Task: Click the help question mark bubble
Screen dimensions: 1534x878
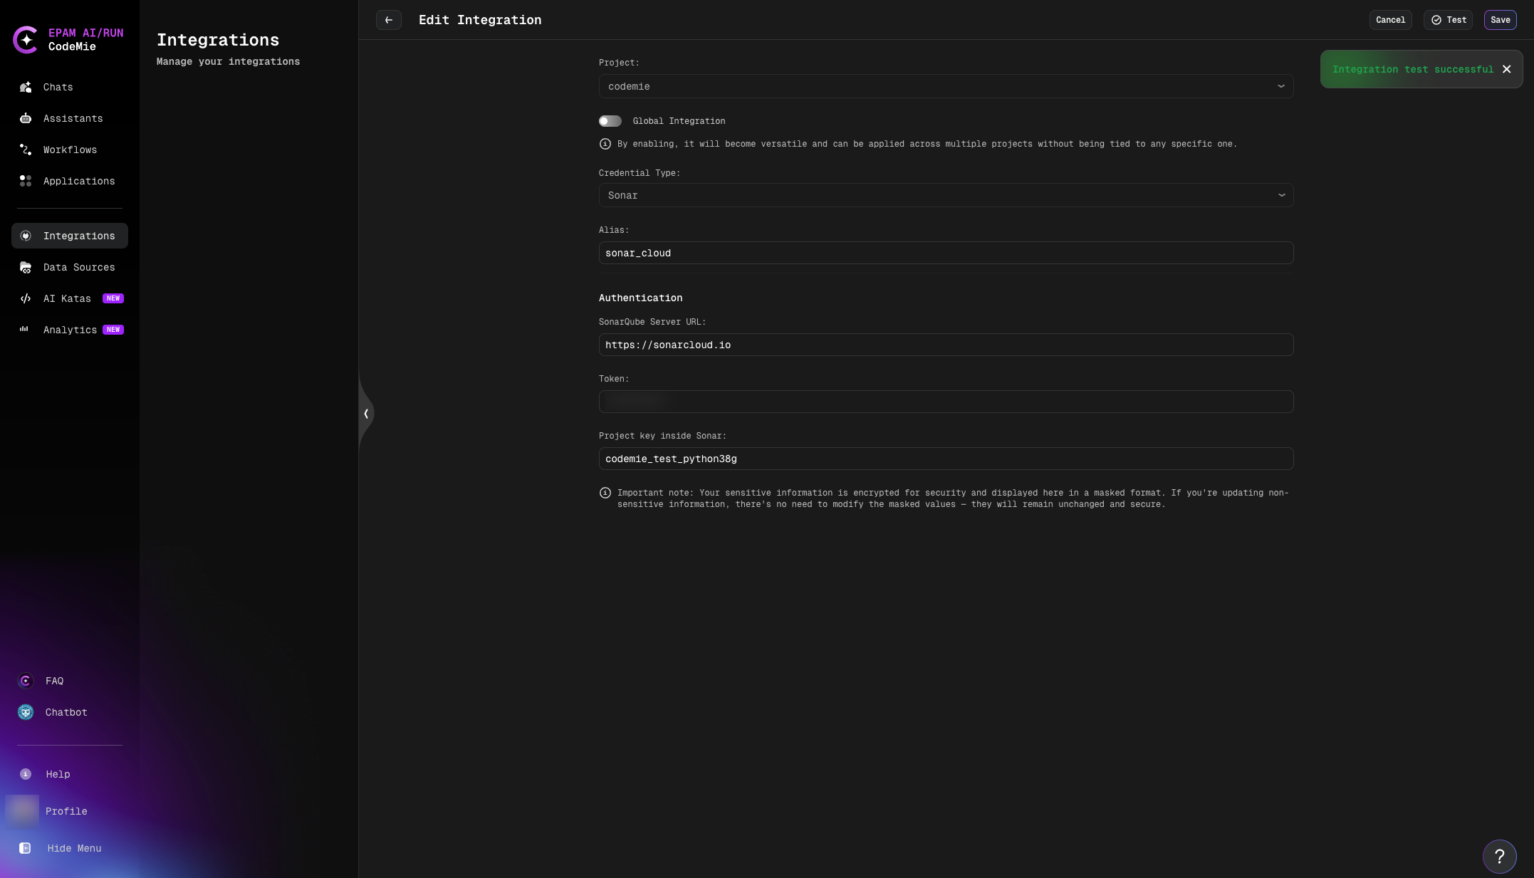Action: [x=1500, y=856]
